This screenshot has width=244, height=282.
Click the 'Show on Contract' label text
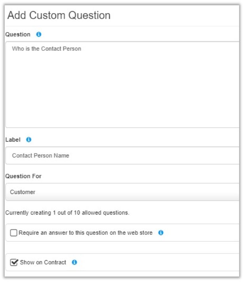[43, 262]
